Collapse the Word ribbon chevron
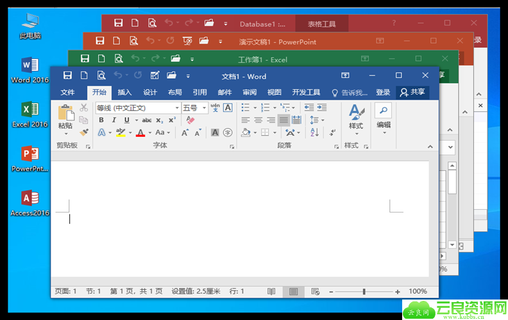 (x=430, y=147)
